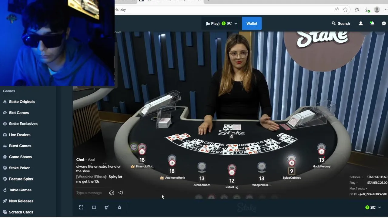
Task: Click the WeepinbellEl player name at the table
Action: pos(262,185)
